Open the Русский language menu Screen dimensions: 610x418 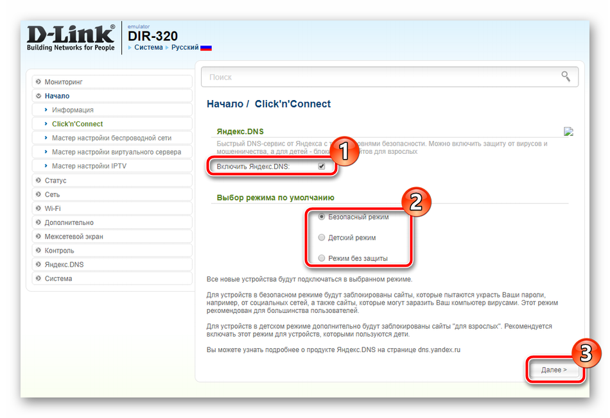click(185, 47)
